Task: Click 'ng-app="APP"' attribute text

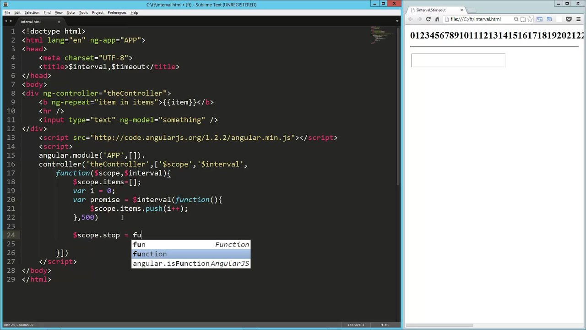Action: pos(115,40)
